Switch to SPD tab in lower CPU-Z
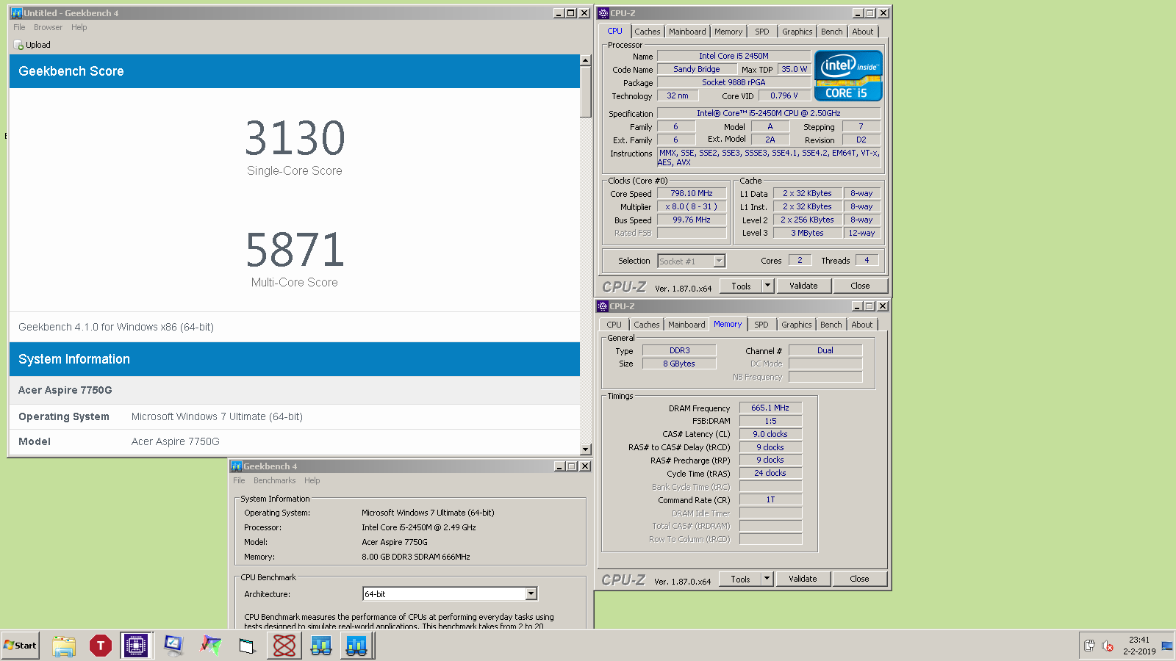The width and height of the screenshot is (1176, 661). coord(761,325)
